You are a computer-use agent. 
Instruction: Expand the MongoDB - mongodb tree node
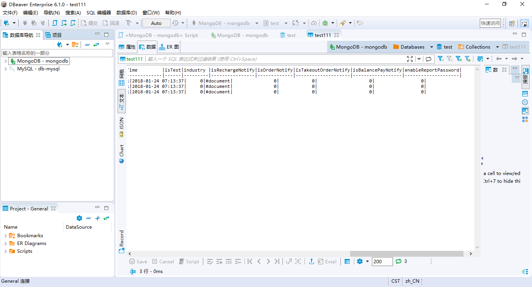(x=5, y=61)
